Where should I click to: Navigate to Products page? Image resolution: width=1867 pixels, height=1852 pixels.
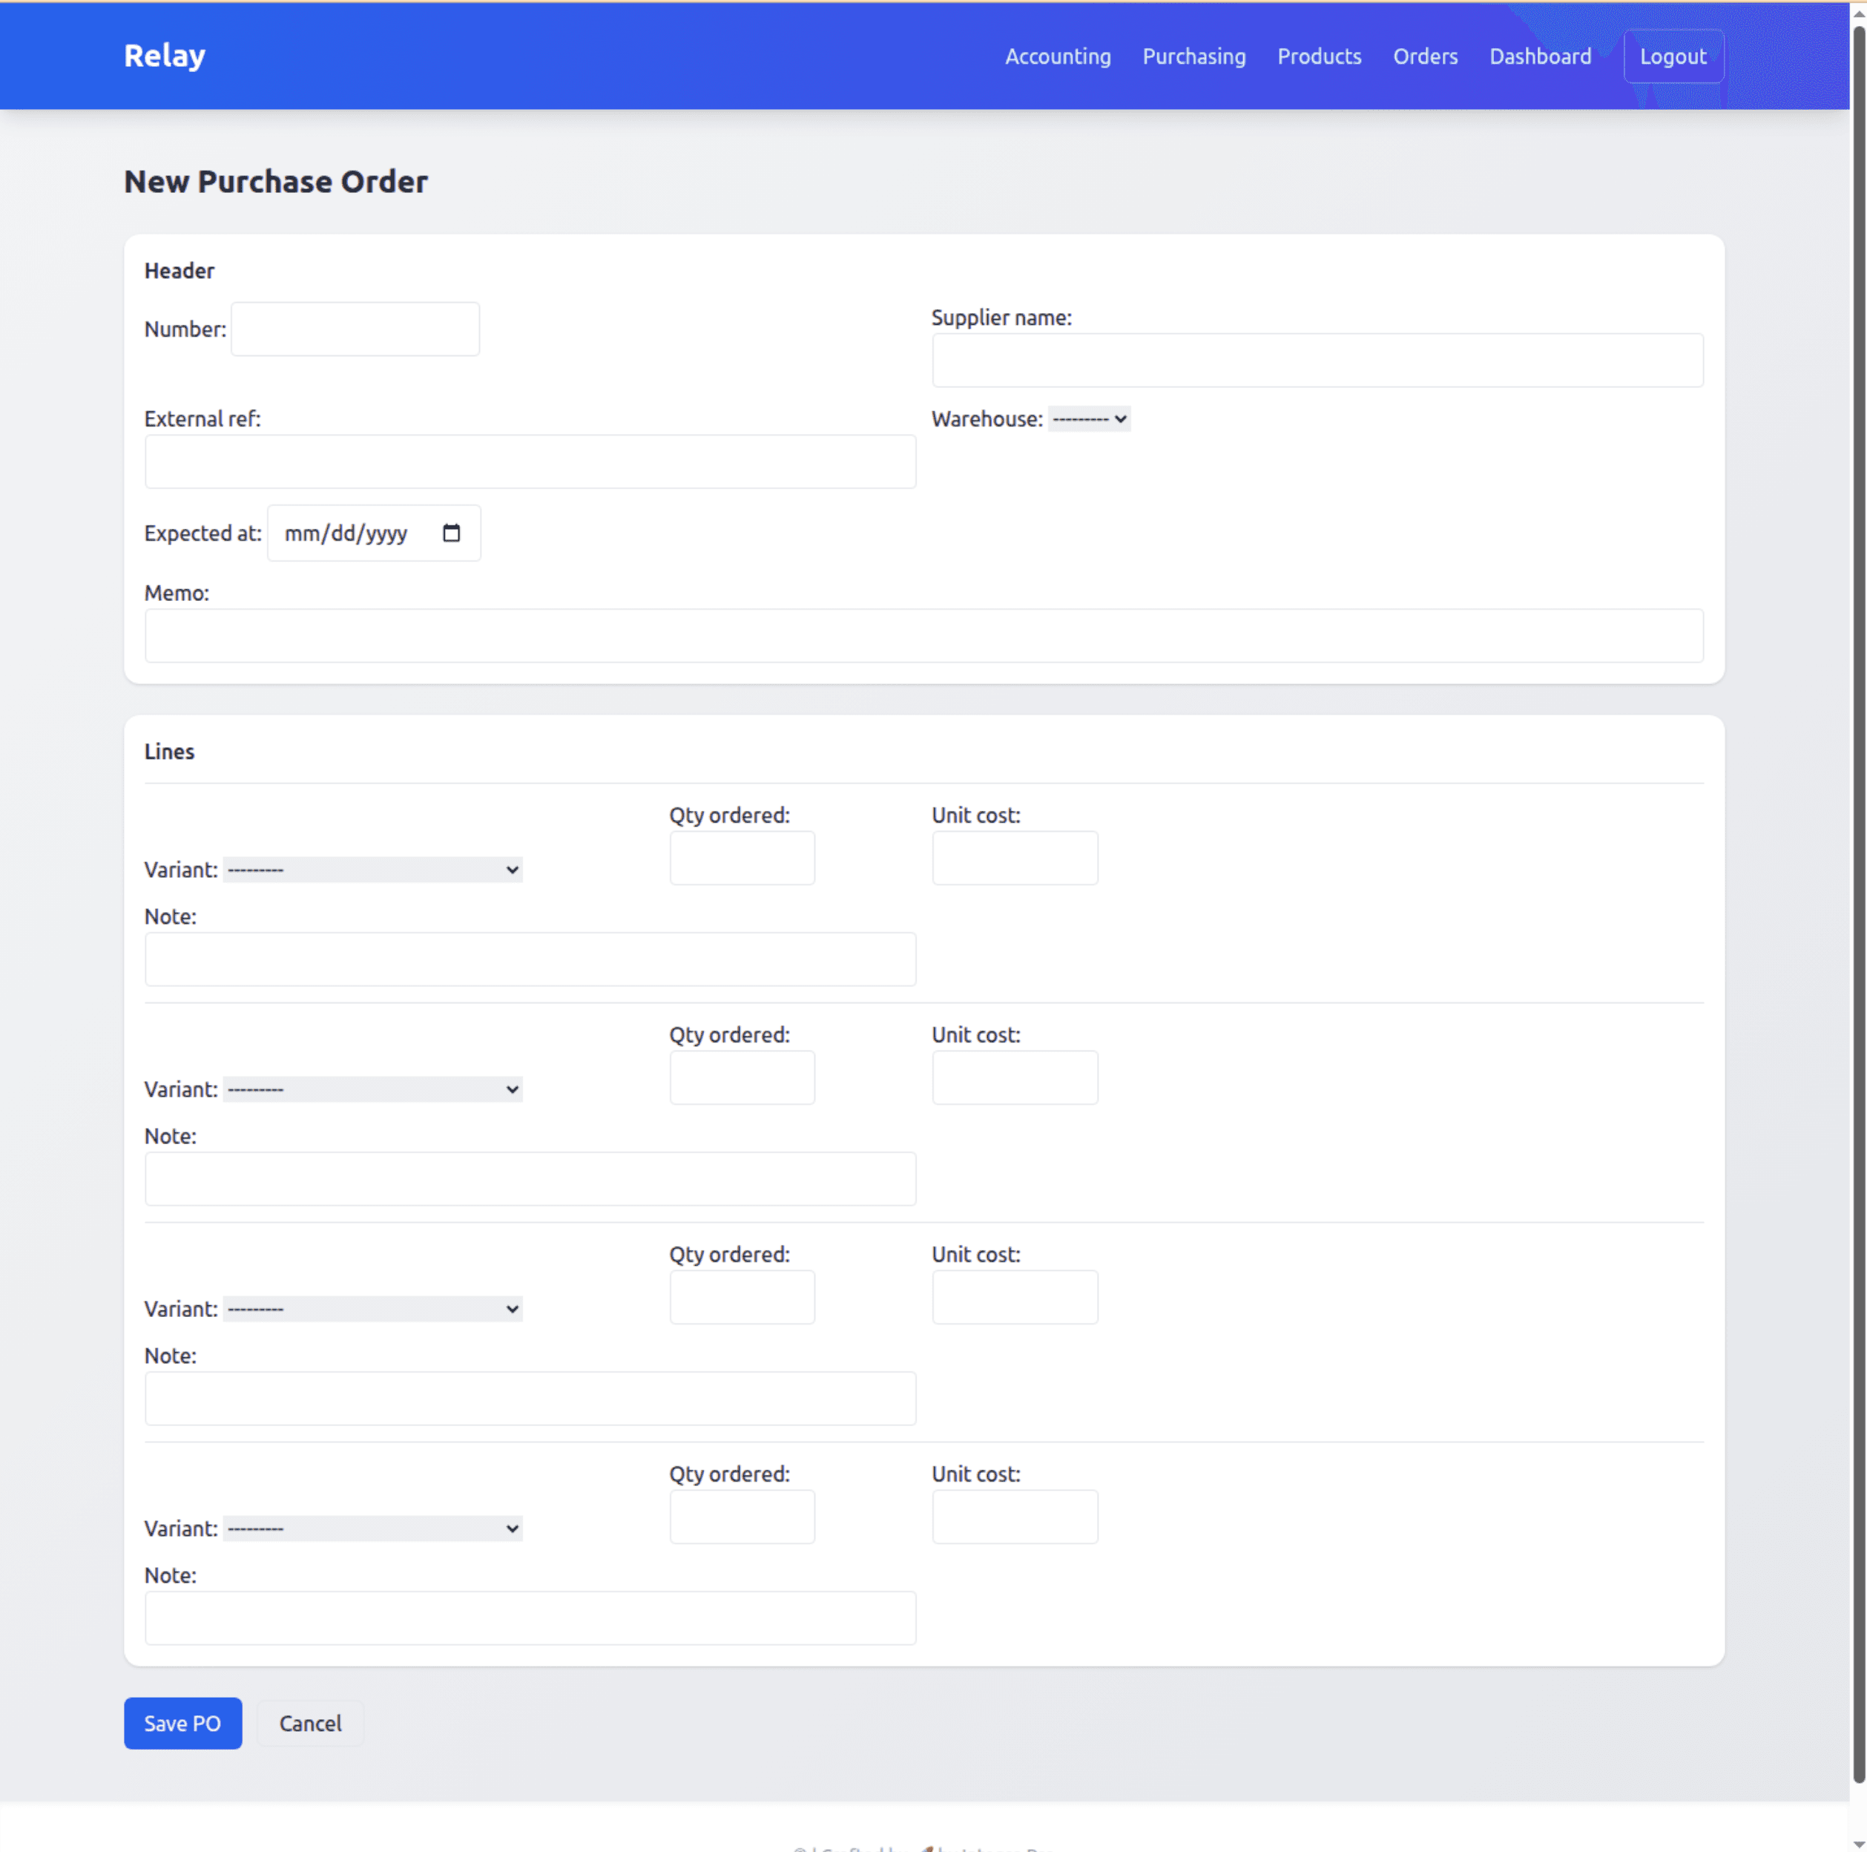(x=1318, y=56)
